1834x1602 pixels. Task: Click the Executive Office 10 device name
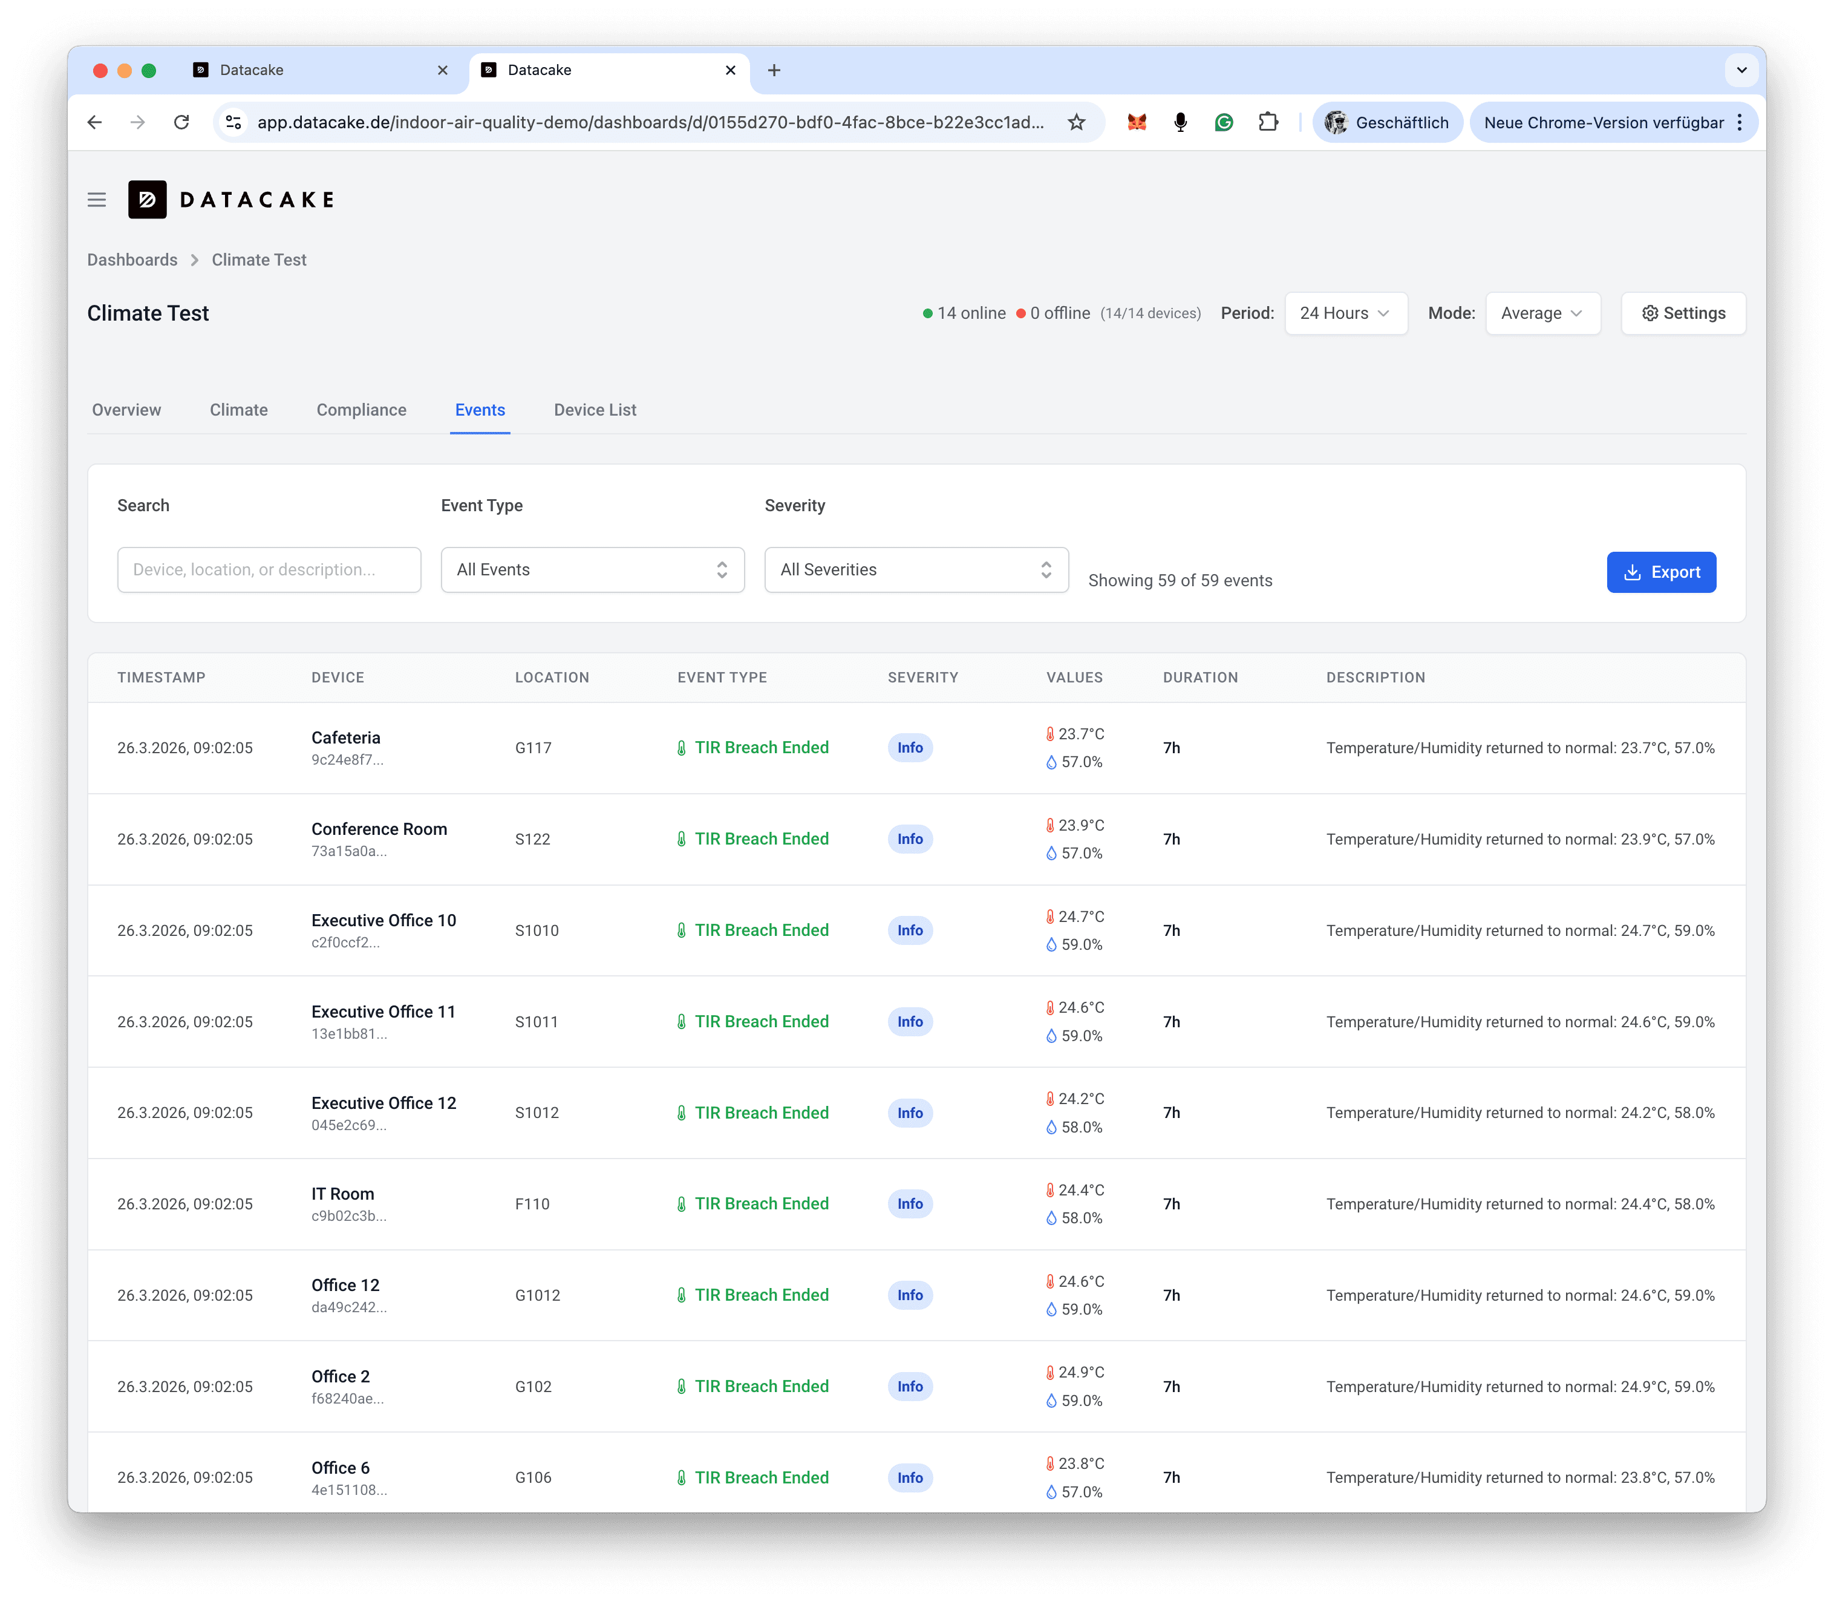tap(383, 920)
